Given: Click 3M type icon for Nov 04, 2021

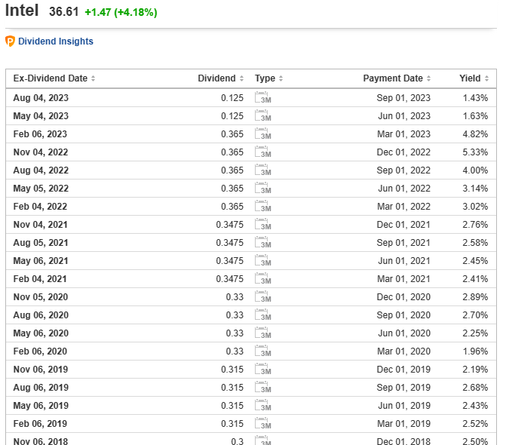Looking at the screenshot, I should point(262,224).
